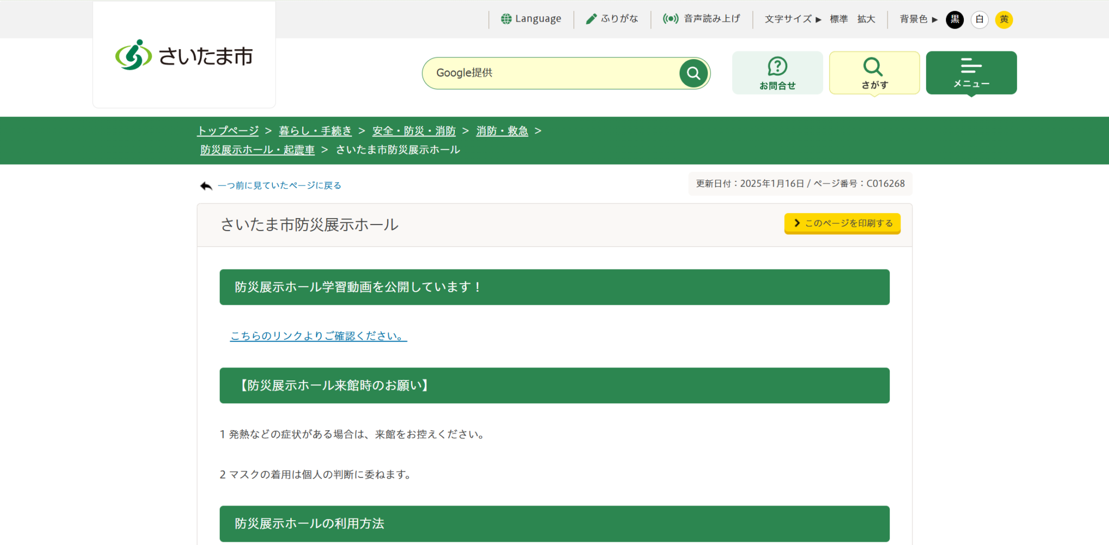The width and height of the screenshot is (1109, 545).
Task: Switch background color to 白 (white)
Action: point(980,19)
